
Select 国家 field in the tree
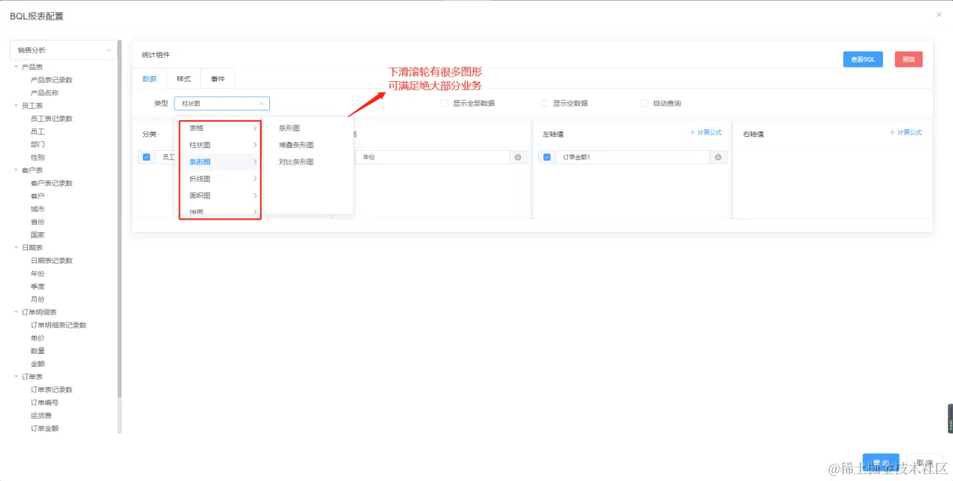pyautogui.click(x=38, y=234)
